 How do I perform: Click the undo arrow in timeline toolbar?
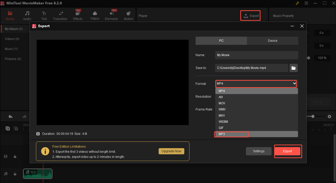point(11,117)
